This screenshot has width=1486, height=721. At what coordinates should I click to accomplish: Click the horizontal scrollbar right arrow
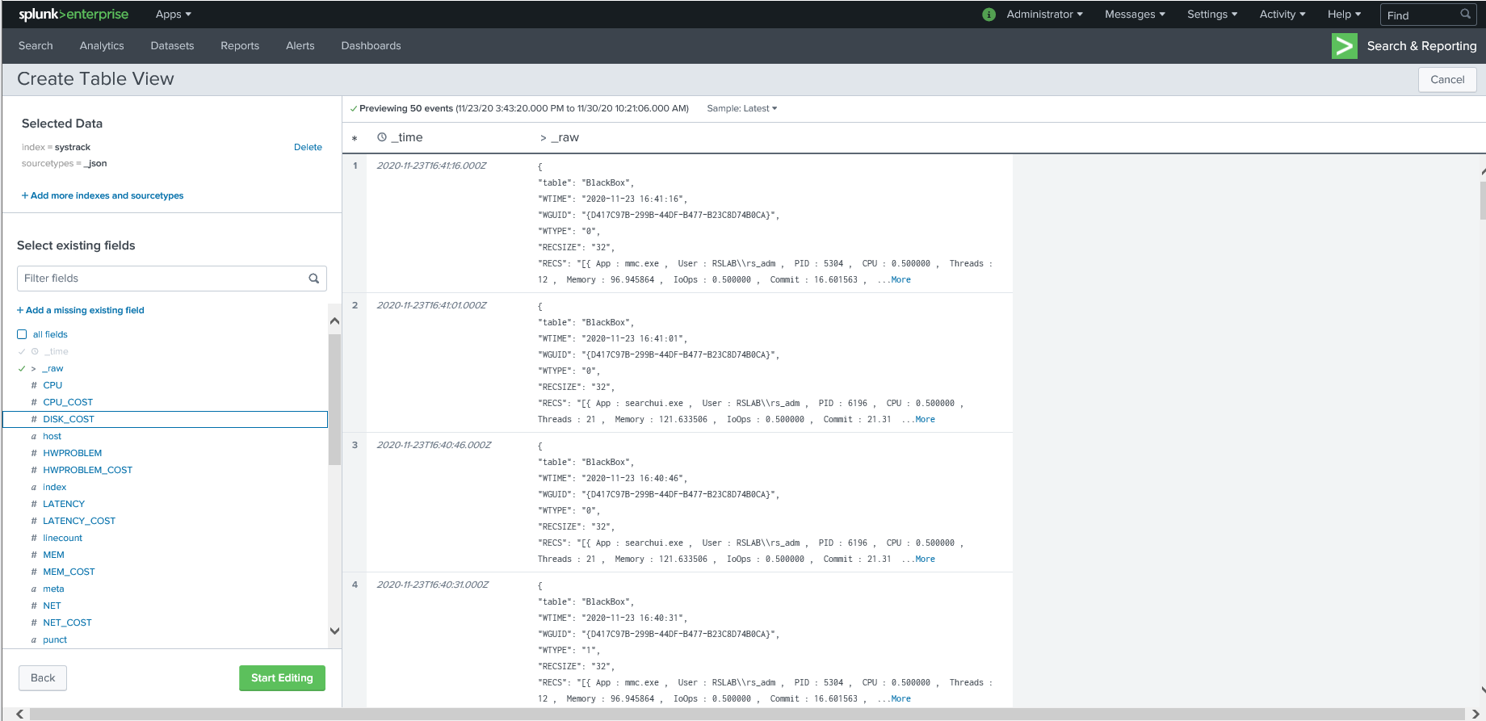pos(1476,714)
